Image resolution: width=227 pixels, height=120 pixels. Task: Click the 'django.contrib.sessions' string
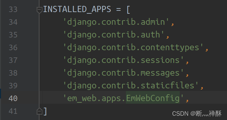tap(124, 60)
